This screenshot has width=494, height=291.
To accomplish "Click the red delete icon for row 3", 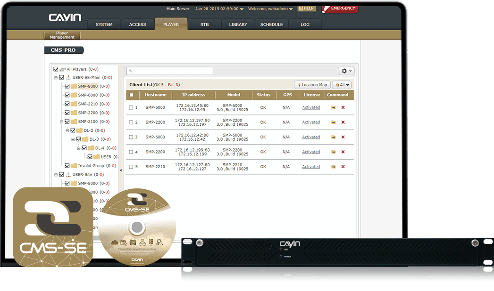I will coord(343,137).
